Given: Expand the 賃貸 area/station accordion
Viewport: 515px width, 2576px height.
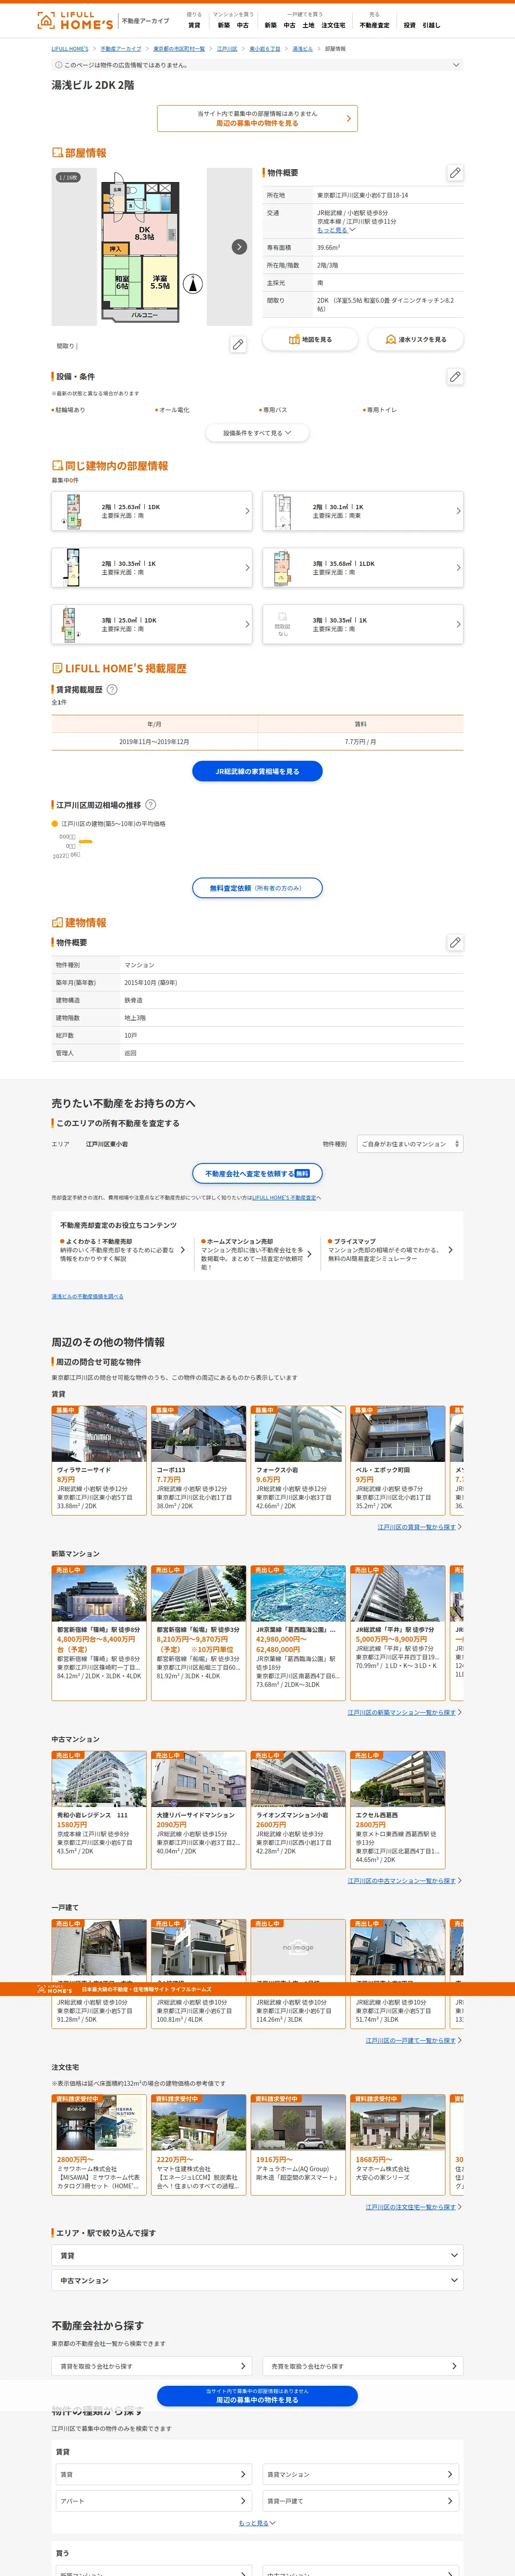Looking at the screenshot, I should point(257,2255).
